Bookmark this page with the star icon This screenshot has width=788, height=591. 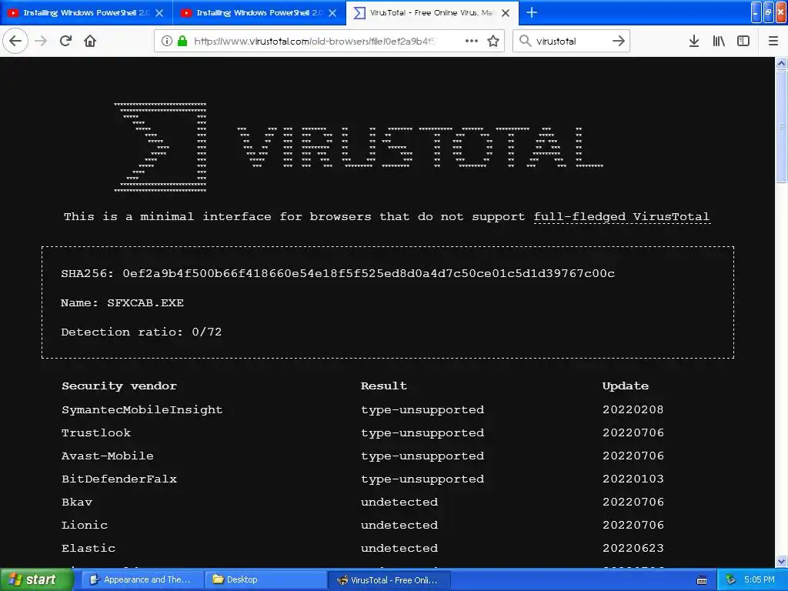click(x=493, y=41)
